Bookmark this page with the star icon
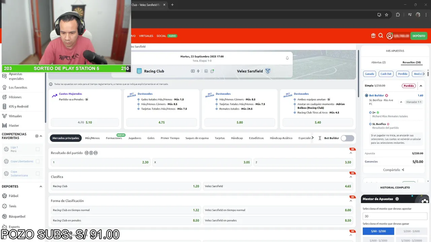 point(387,15)
